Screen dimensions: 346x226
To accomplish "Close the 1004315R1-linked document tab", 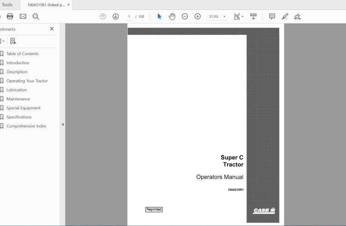I will pos(69,5).
